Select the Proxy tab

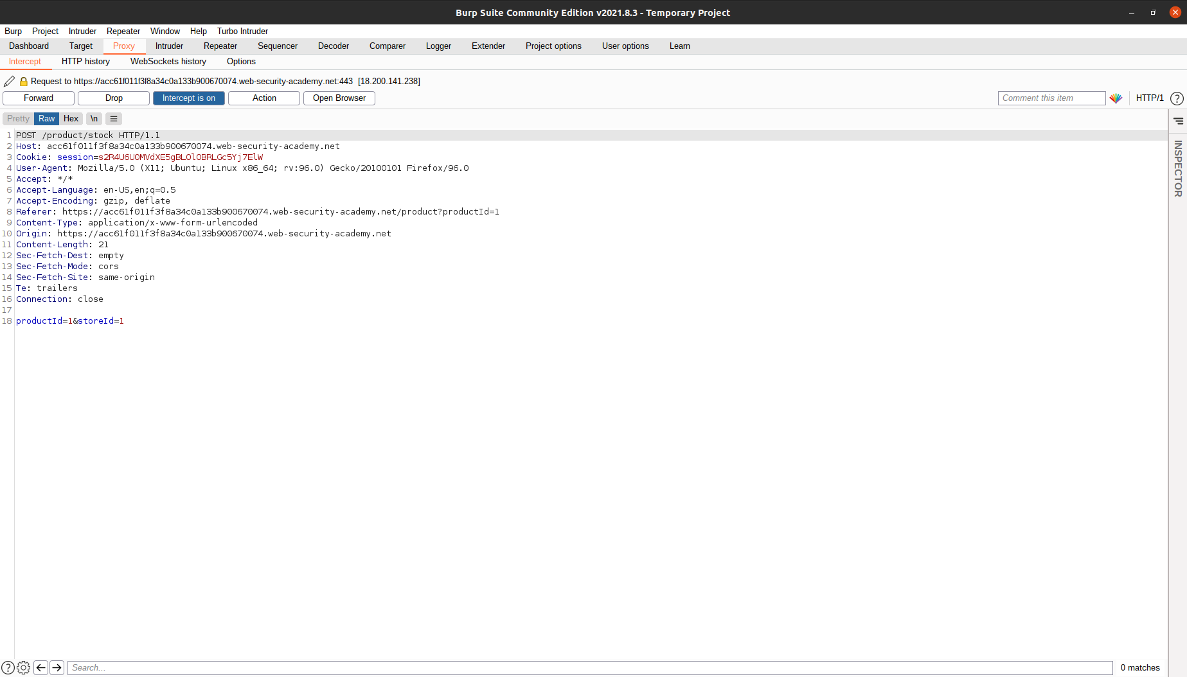click(x=124, y=46)
